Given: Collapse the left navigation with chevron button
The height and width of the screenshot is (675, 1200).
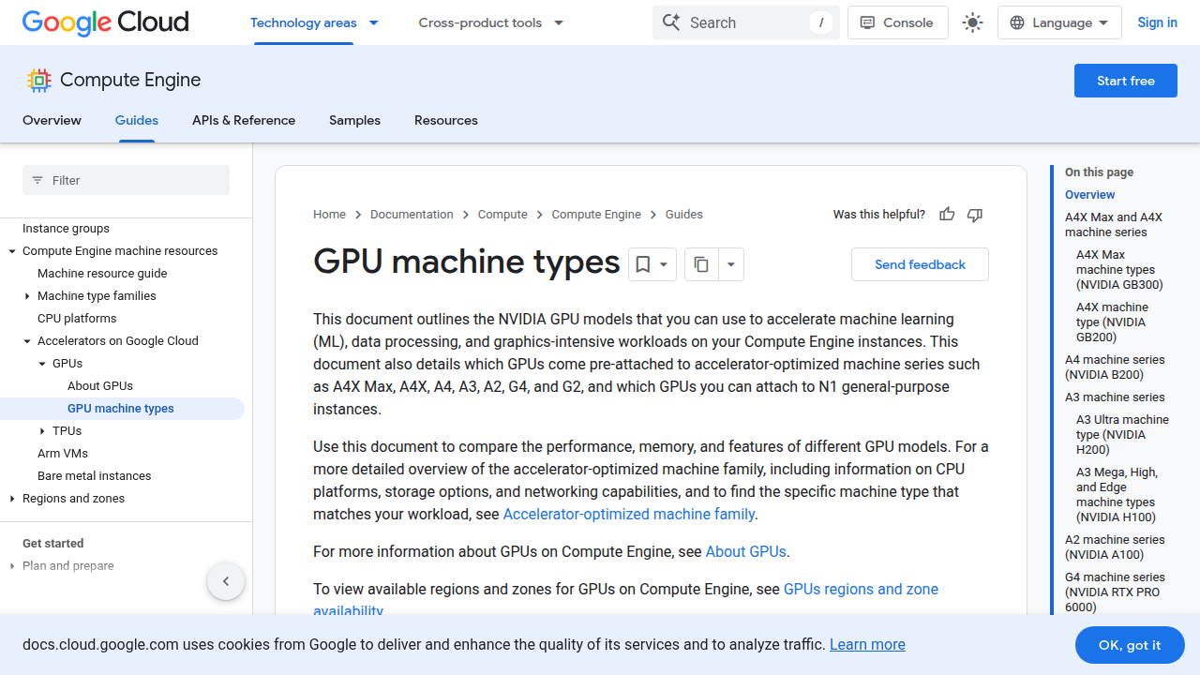Looking at the screenshot, I should [x=226, y=581].
